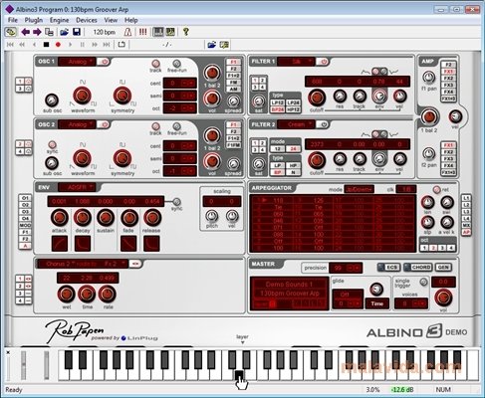Toggle single trigger button
This screenshot has width=485, height=398.
pyautogui.click(x=423, y=282)
